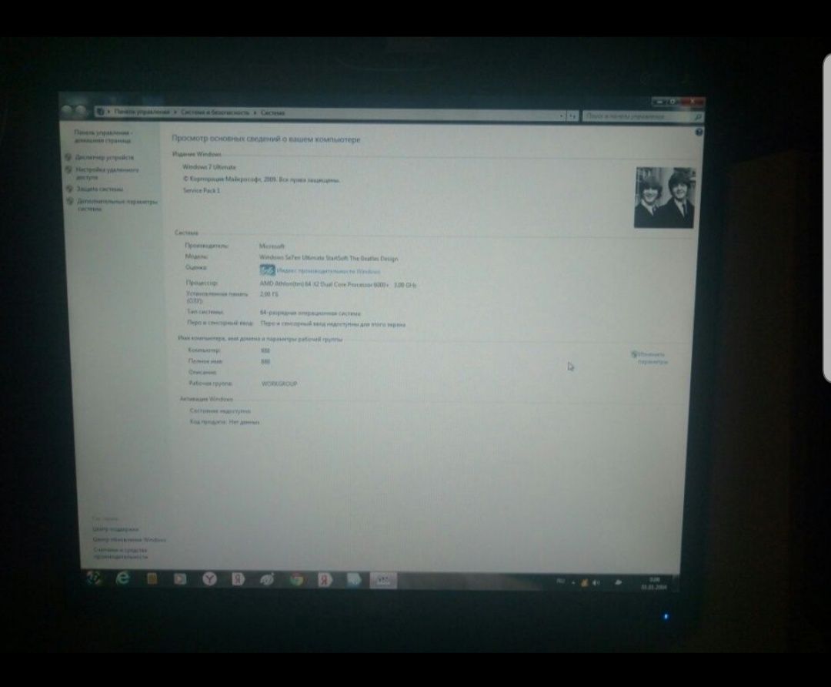Expand the arrow after Панель управления breadcrumb
This screenshot has width=831, height=687.
pyautogui.click(x=175, y=112)
